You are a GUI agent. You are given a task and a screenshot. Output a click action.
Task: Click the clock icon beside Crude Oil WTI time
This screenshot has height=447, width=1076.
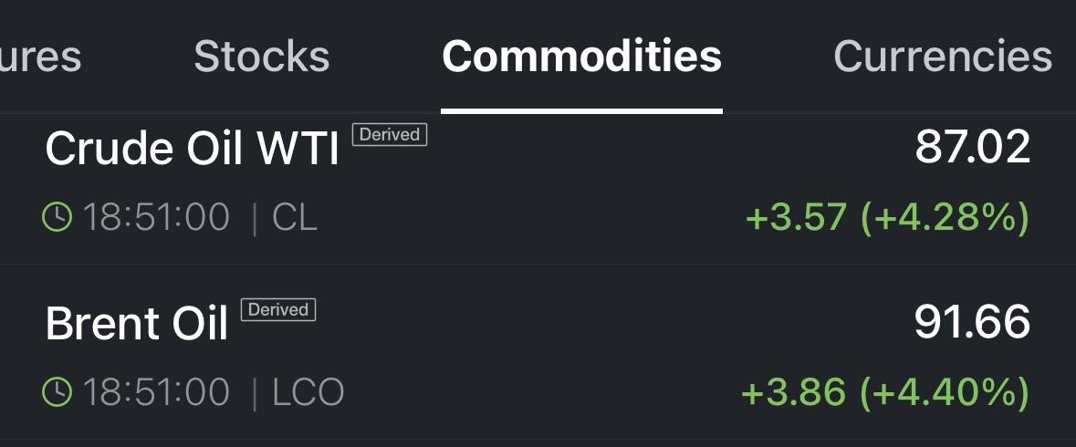click(x=57, y=217)
